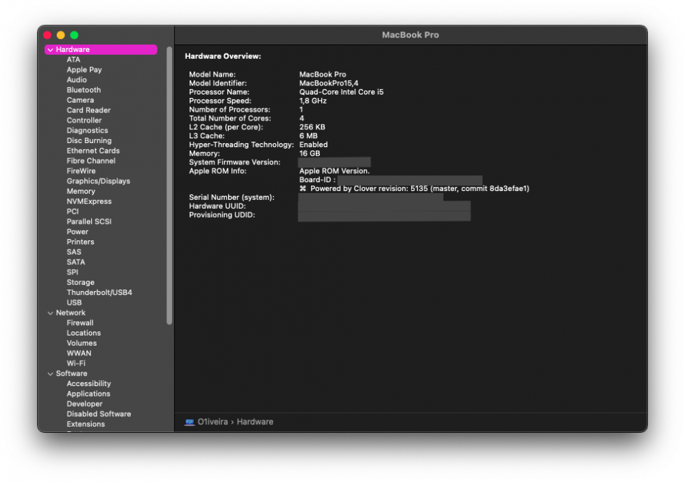Open Volumes under Network
The width and height of the screenshot is (685, 482).
[x=82, y=343]
